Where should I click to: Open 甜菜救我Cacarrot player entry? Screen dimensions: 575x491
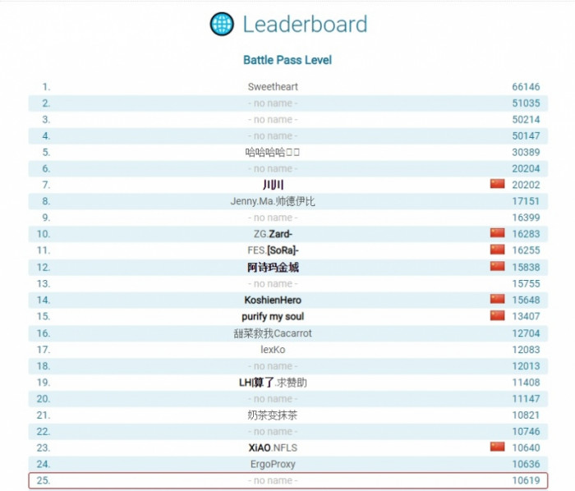pyautogui.click(x=273, y=333)
